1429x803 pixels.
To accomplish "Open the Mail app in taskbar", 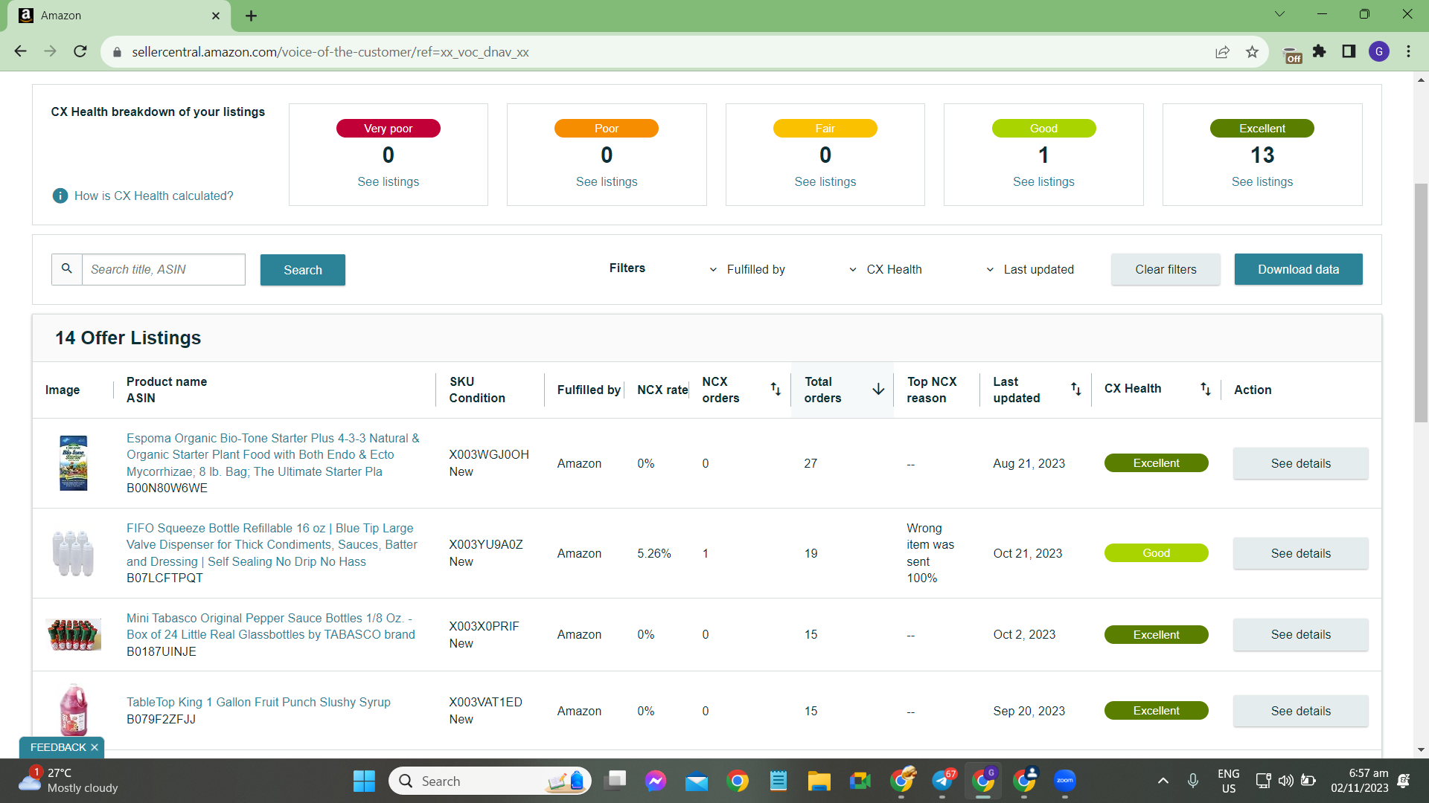I will 697,781.
